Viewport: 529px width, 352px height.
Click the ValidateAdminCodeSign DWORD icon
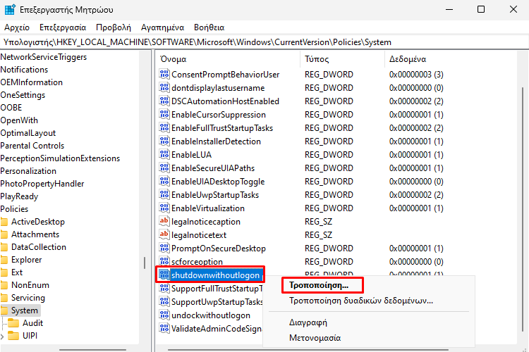[x=164, y=328]
